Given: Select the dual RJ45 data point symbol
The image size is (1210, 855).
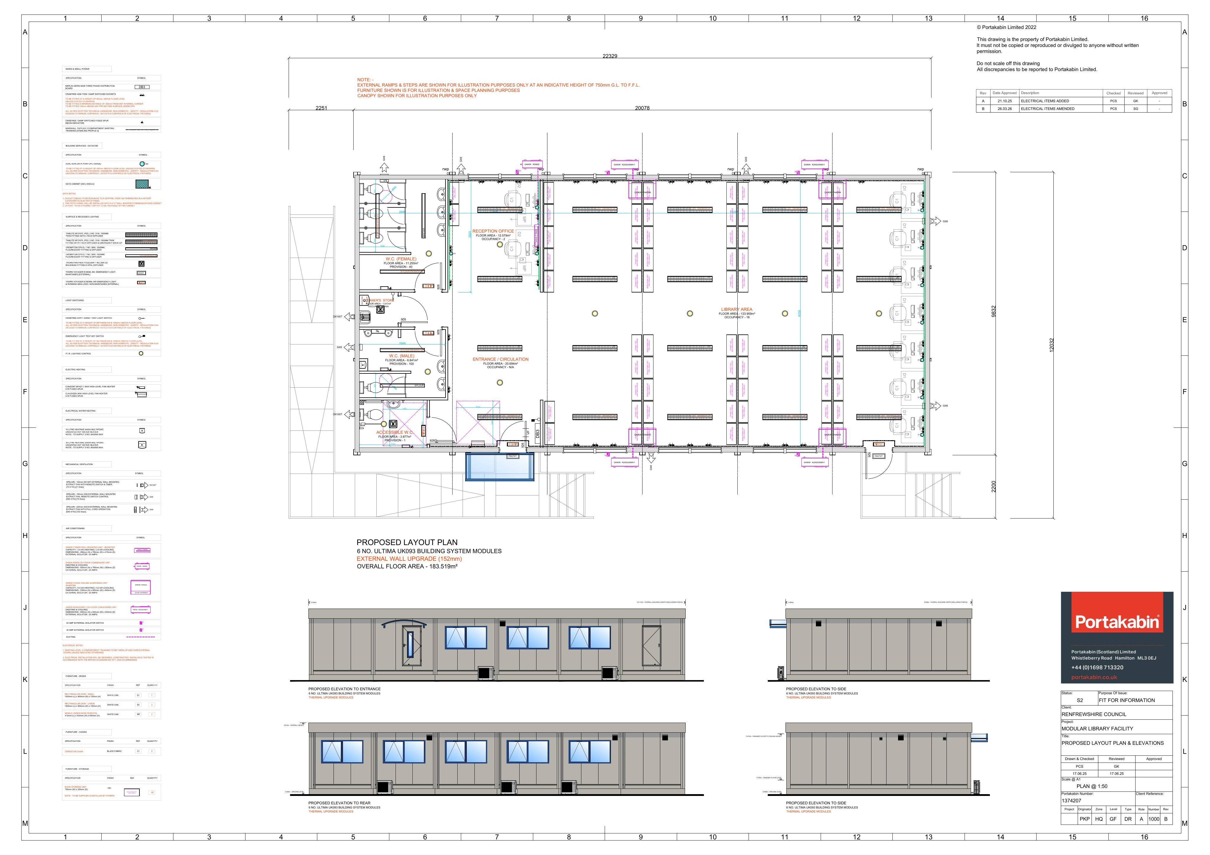Looking at the screenshot, I should [x=142, y=164].
